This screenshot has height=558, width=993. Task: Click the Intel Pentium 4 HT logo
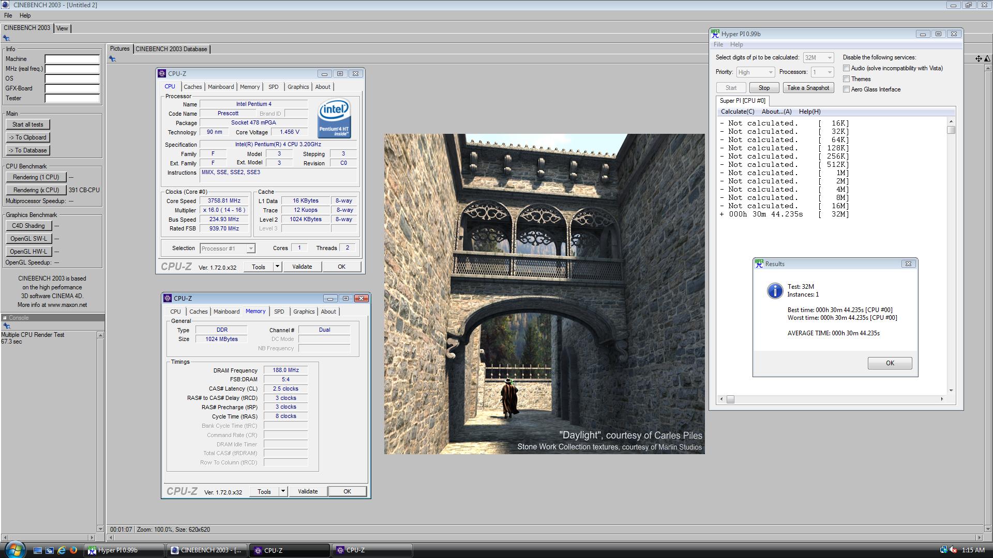point(334,118)
